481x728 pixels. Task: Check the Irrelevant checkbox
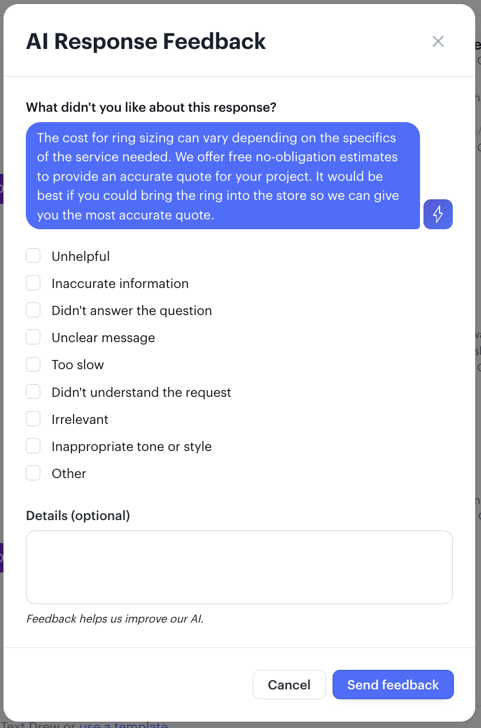33,418
